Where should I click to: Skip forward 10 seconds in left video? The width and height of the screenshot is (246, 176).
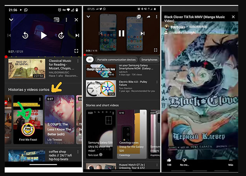pyautogui.click(x=61, y=35)
